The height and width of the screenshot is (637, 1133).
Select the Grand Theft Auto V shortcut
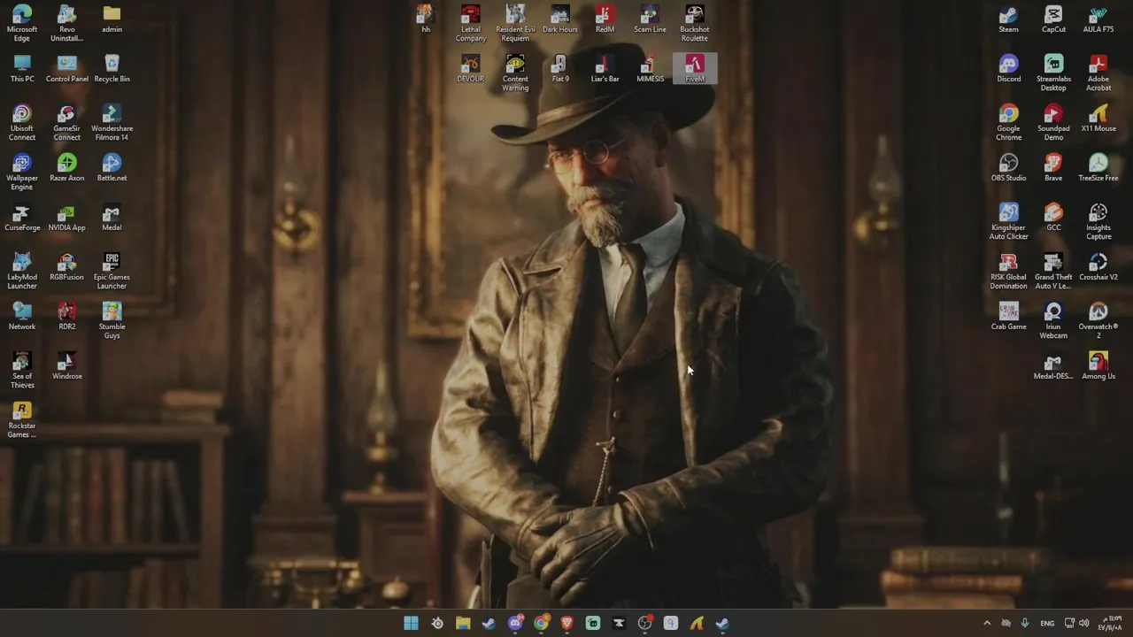(1053, 271)
